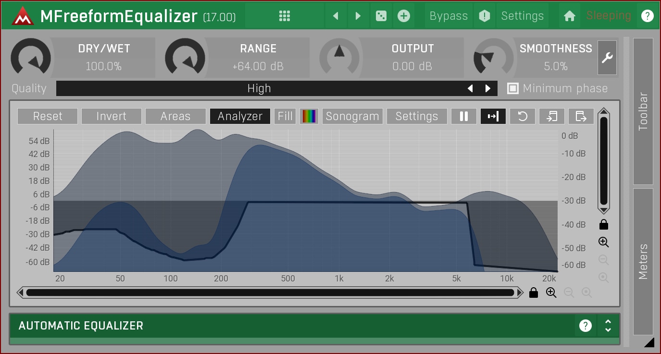The width and height of the screenshot is (661, 354).
Task: Open the smoothness wrench settings icon
Action: (607, 58)
